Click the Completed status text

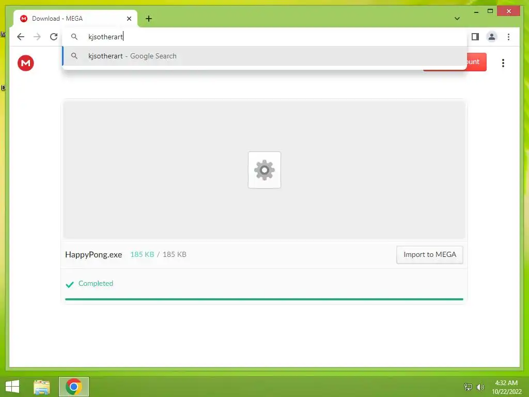(96, 284)
